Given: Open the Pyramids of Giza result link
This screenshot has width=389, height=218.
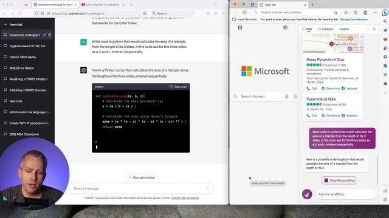Looking at the screenshot, I should 321,99.
